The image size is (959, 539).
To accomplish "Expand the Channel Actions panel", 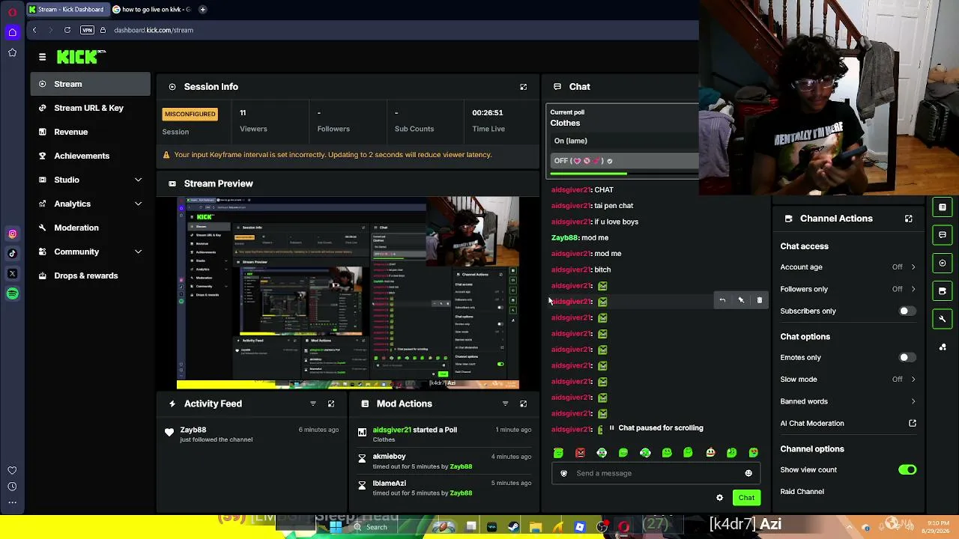I will point(908,219).
